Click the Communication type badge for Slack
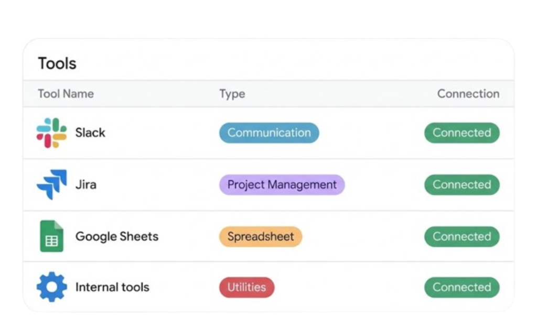The image size is (537, 319). [268, 133]
